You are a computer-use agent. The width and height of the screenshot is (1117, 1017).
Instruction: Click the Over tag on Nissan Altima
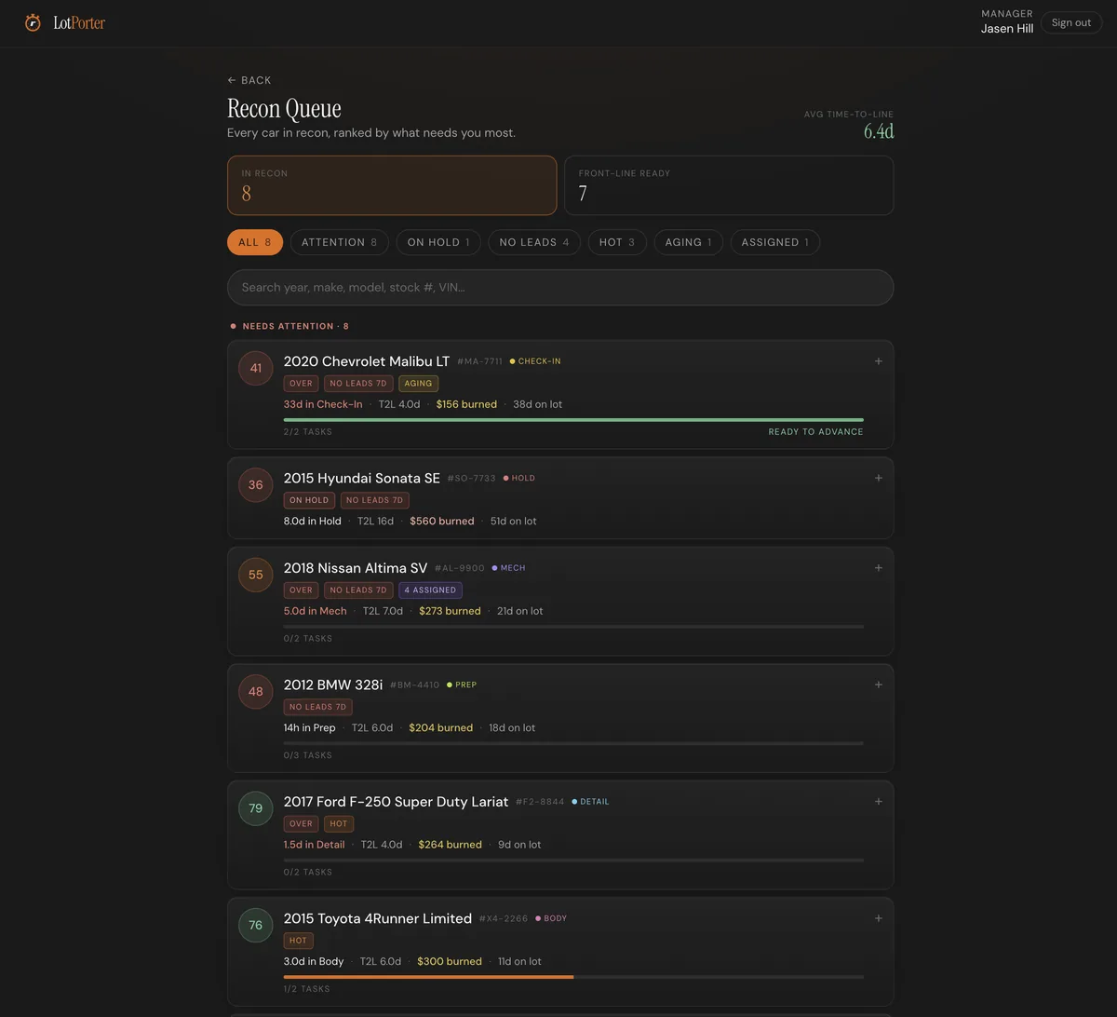click(301, 590)
